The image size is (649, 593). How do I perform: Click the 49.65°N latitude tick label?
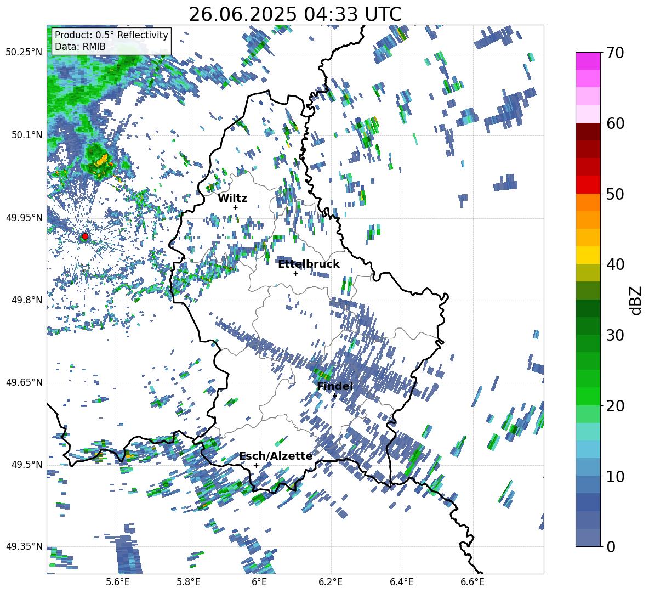(x=25, y=382)
